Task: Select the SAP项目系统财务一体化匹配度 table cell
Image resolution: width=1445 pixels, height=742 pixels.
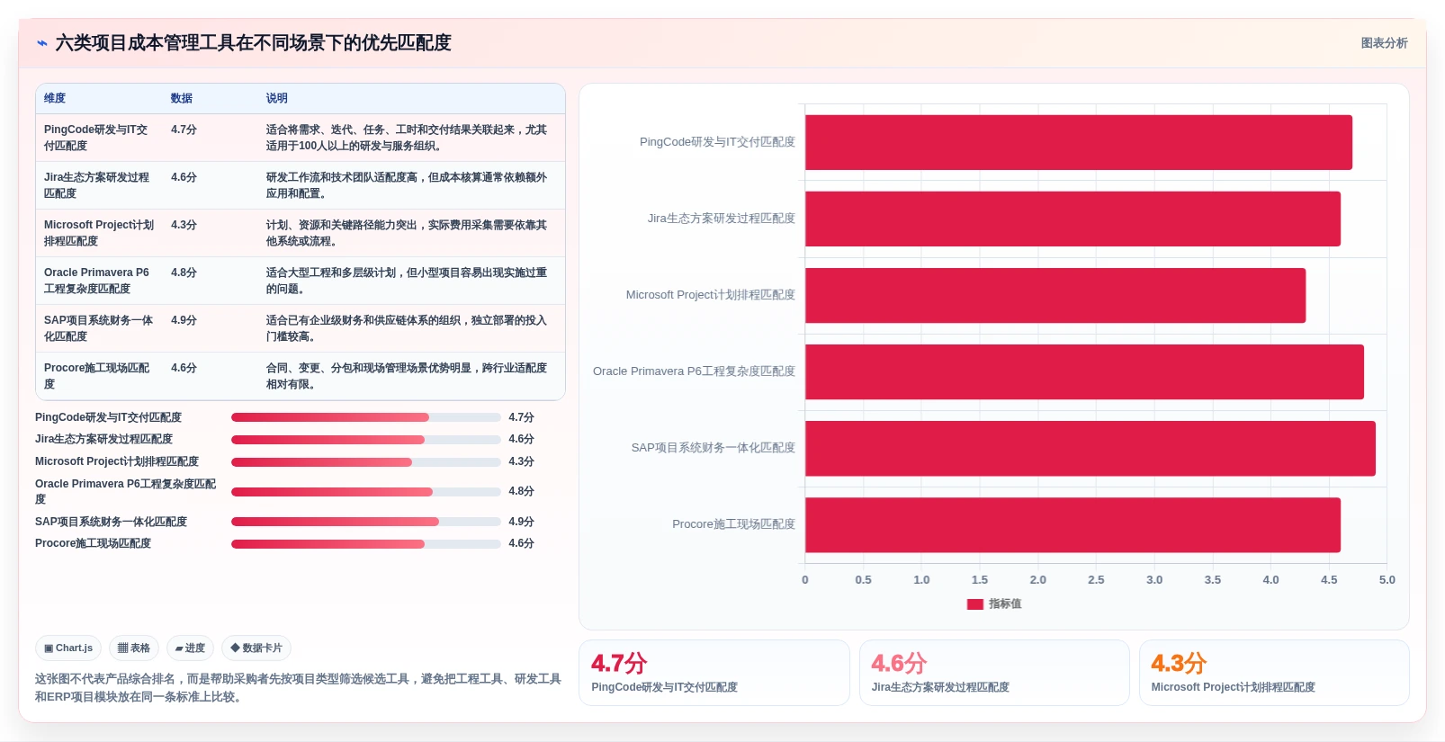Action: tap(99, 328)
